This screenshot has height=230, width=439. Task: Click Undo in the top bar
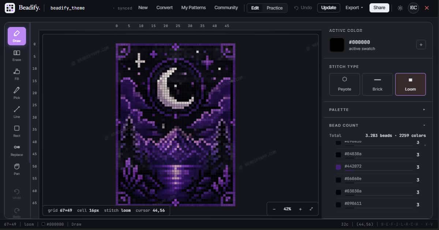(x=303, y=8)
